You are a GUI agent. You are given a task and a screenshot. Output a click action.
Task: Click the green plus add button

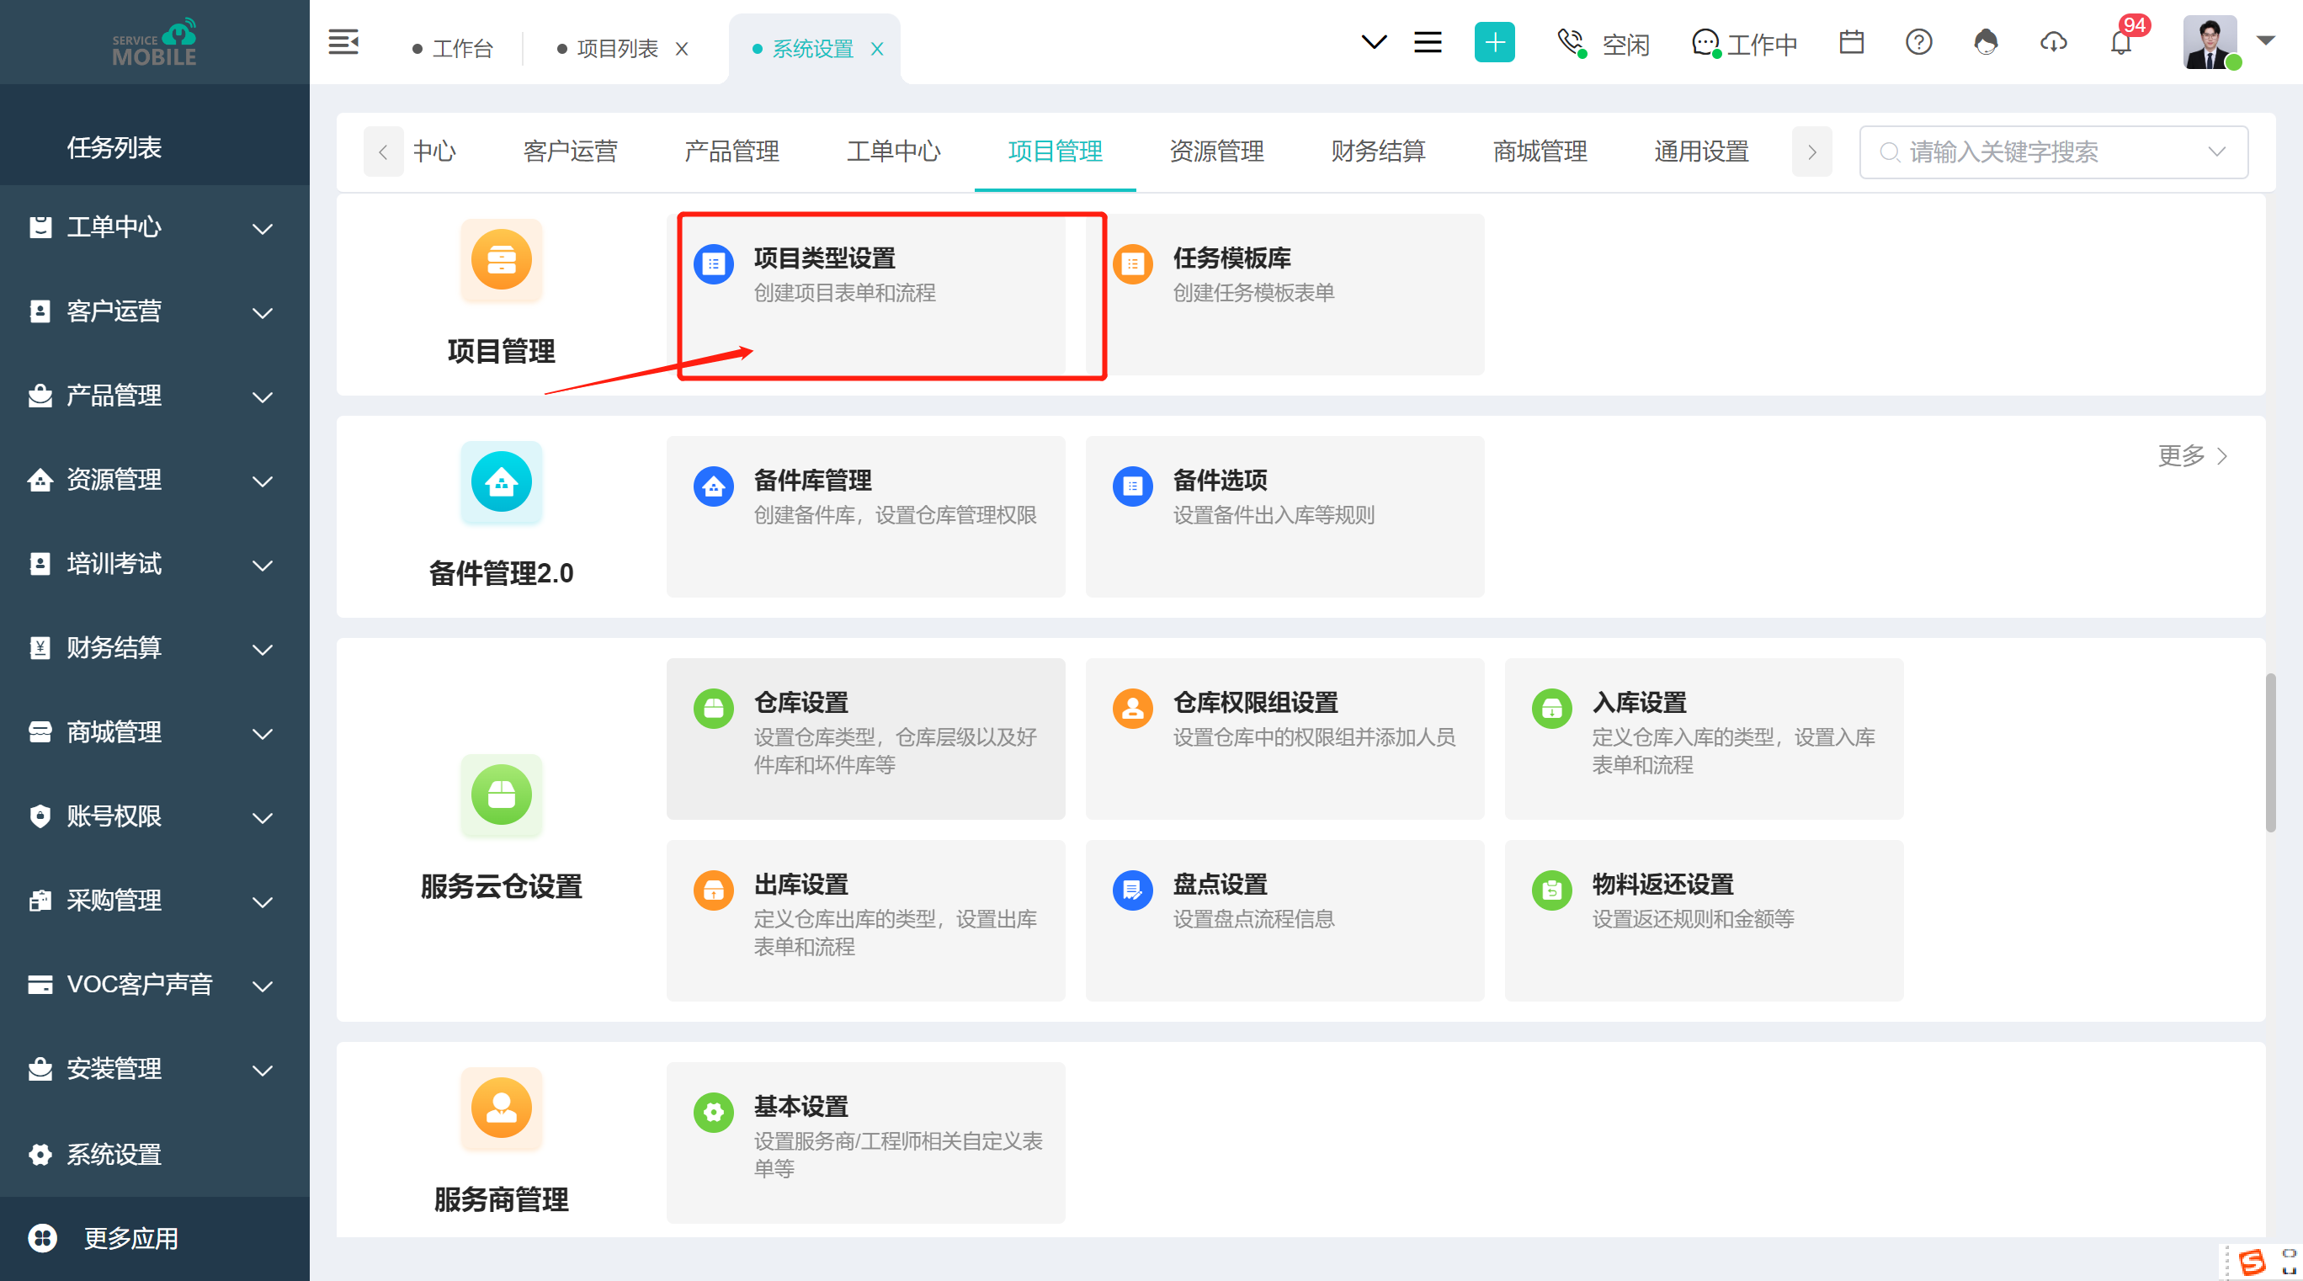(x=1494, y=42)
